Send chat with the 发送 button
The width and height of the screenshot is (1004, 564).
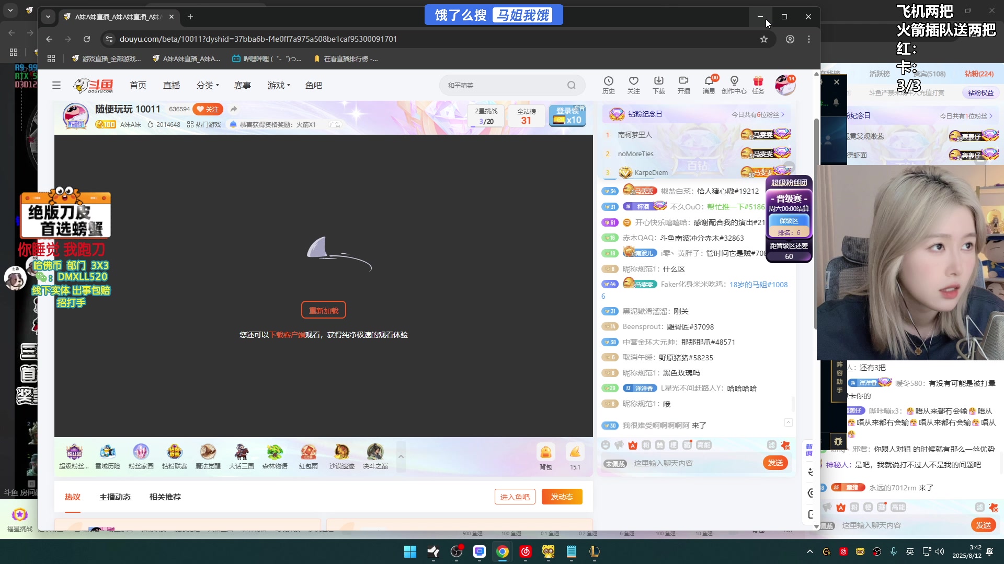click(x=775, y=463)
